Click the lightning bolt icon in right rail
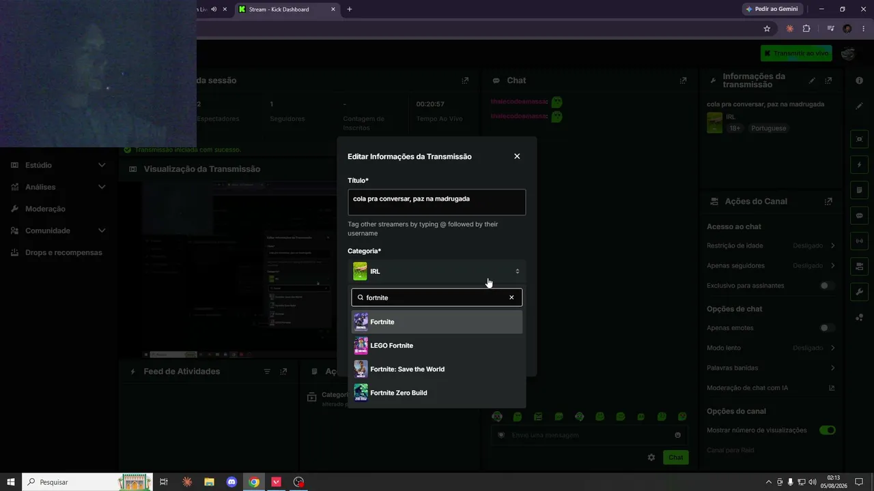Image resolution: width=874 pixels, height=491 pixels. [x=859, y=164]
